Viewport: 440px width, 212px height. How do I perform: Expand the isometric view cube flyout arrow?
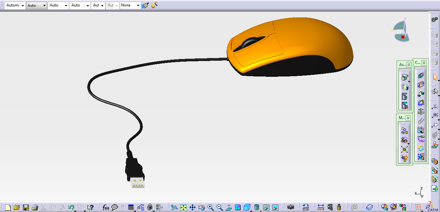click(251, 211)
